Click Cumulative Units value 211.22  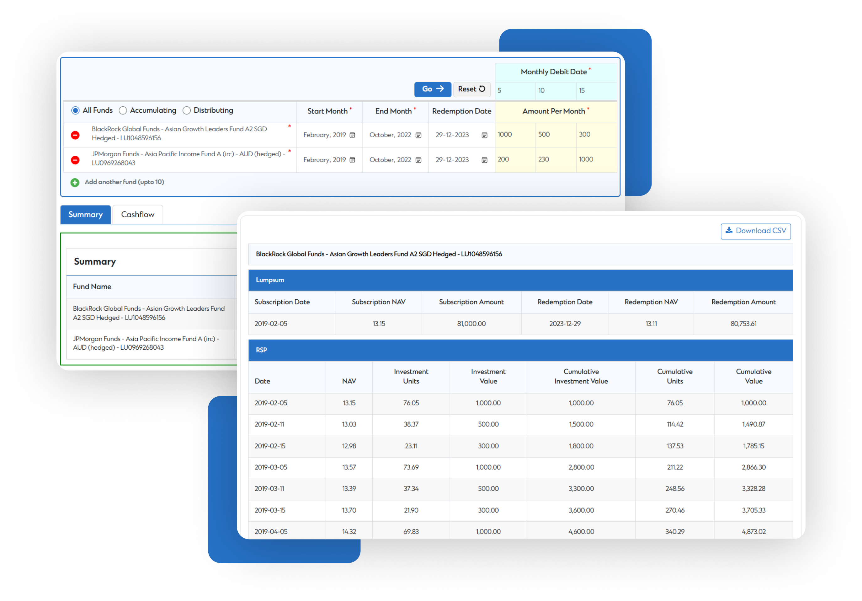tap(675, 468)
